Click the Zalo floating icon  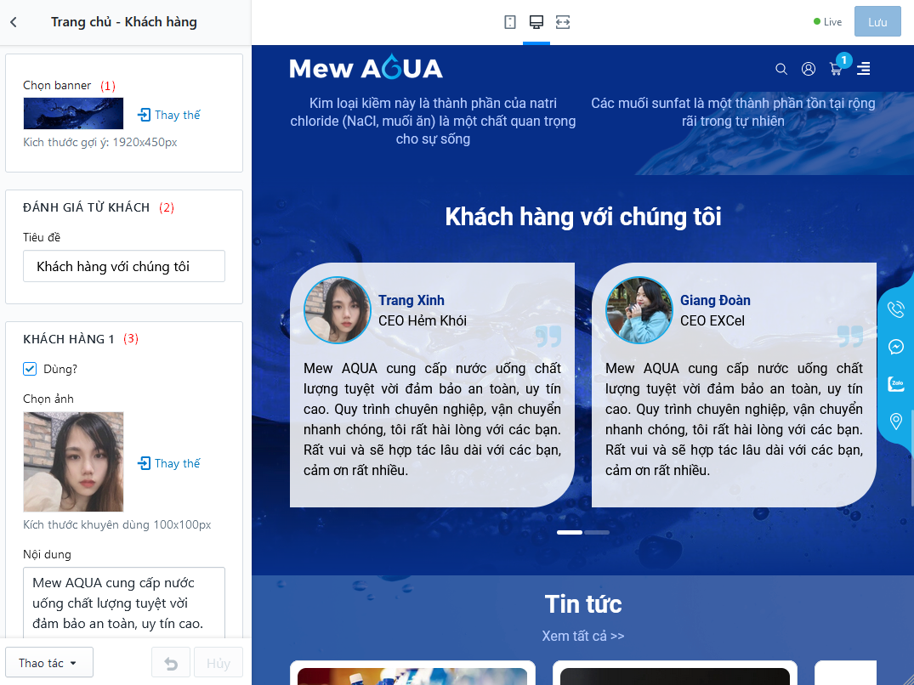pos(896,383)
